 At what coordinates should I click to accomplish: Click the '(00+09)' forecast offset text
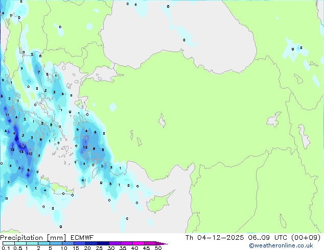click(306, 238)
